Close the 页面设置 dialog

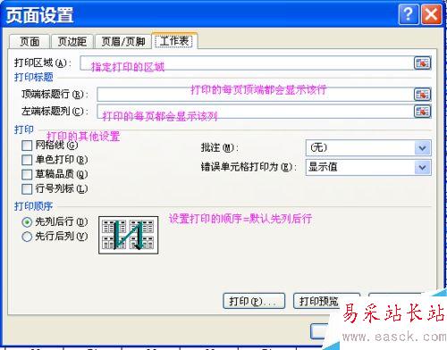click(x=431, y=14)
